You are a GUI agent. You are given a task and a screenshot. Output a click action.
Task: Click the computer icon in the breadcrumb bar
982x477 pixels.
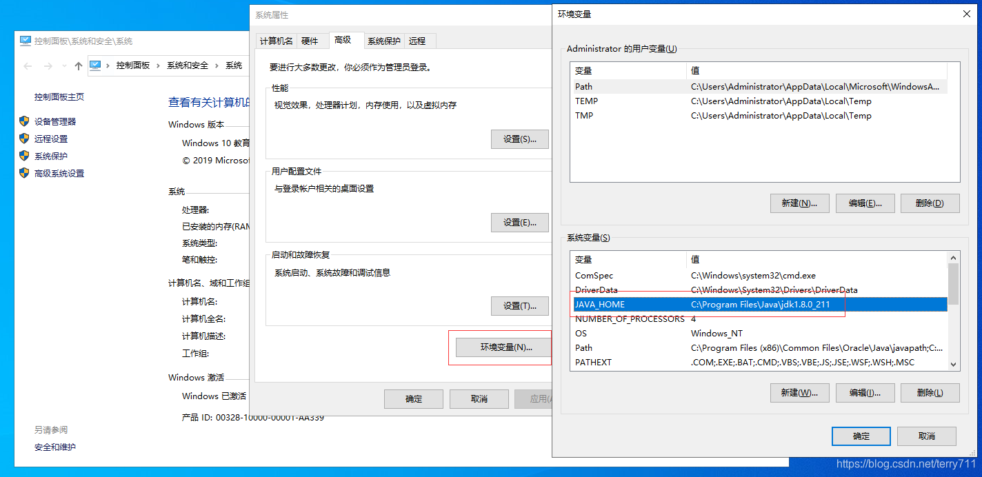pyautogui.click(x=96, y=65)
